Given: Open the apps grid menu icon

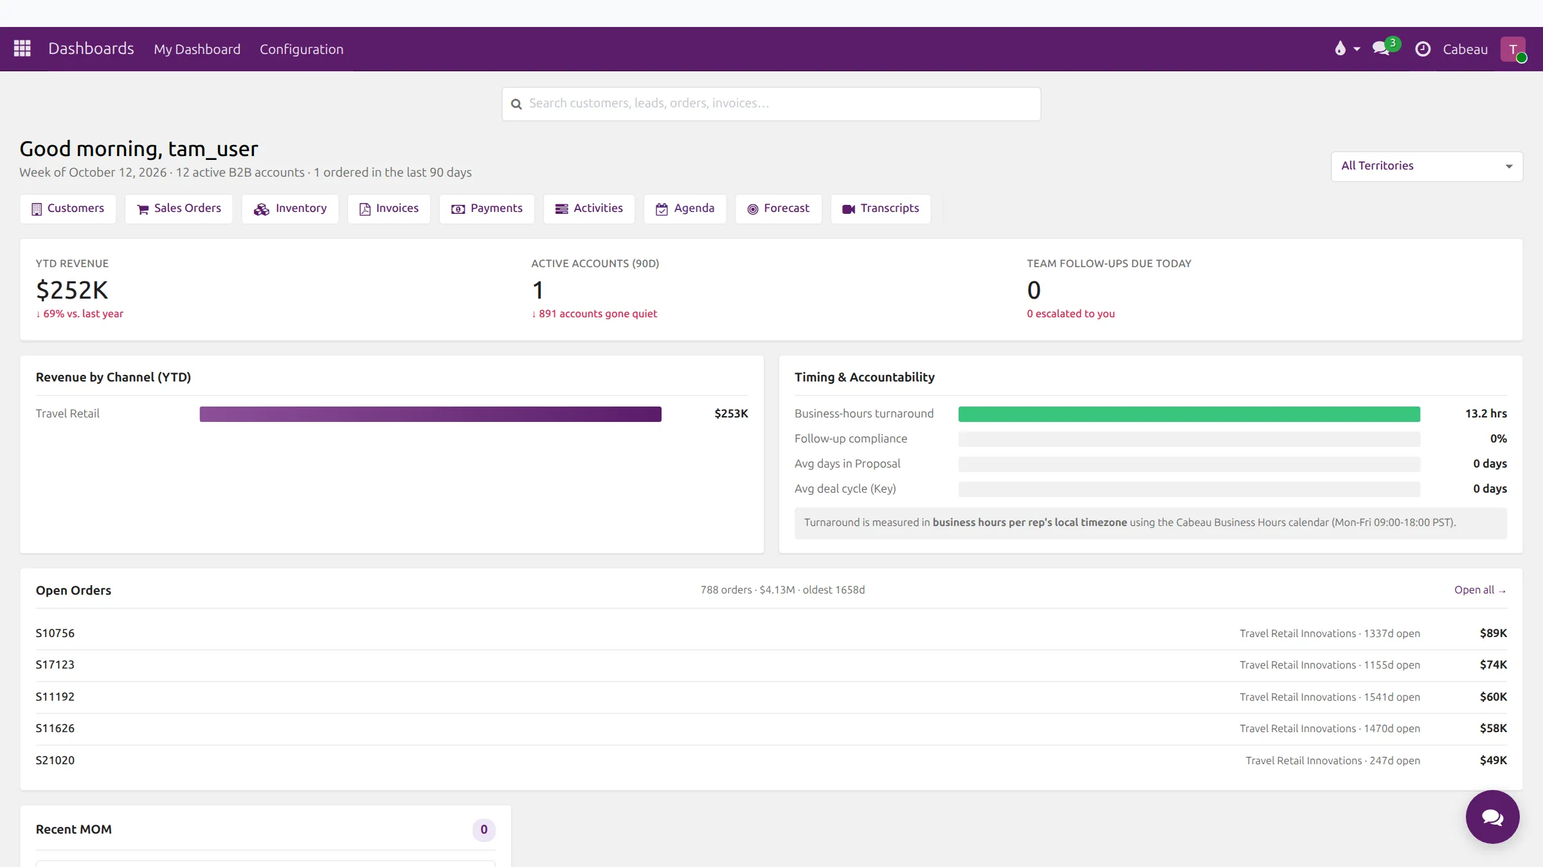Looking at the screenshot, I should pos(23,49).
